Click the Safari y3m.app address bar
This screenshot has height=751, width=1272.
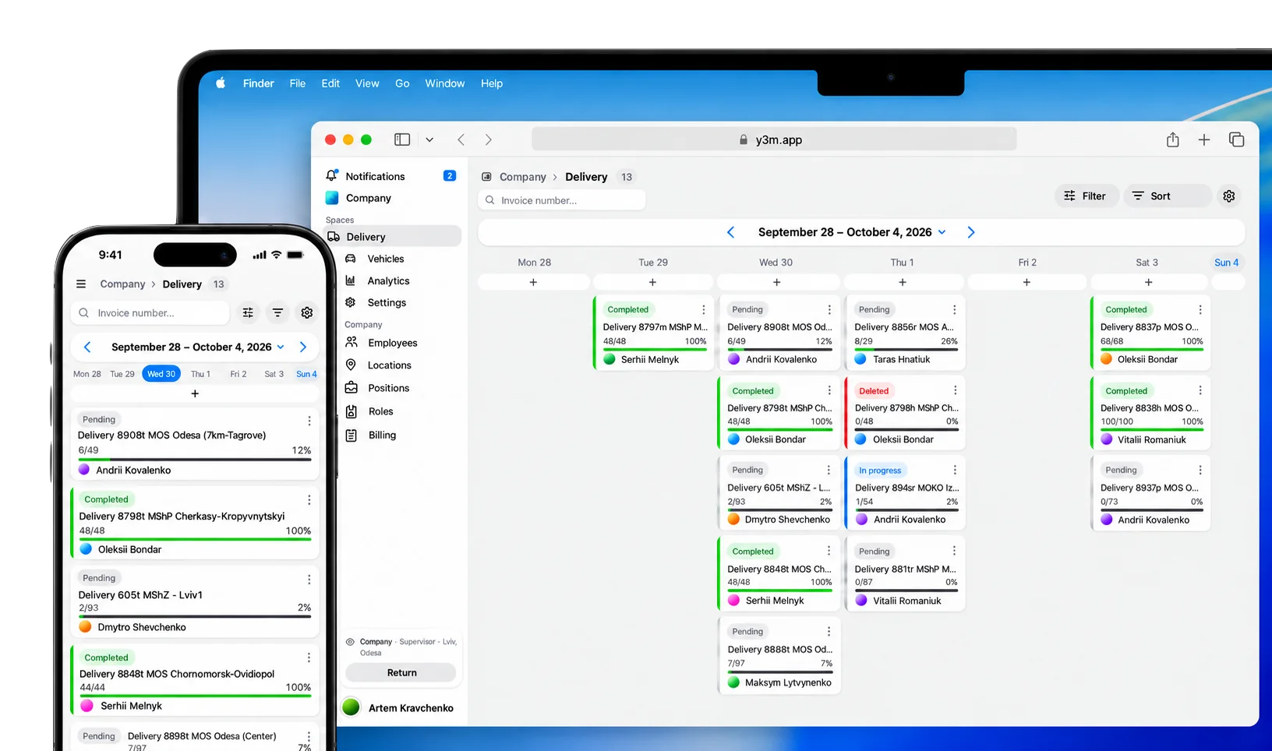pyautogui.click(x=774, y=139)
